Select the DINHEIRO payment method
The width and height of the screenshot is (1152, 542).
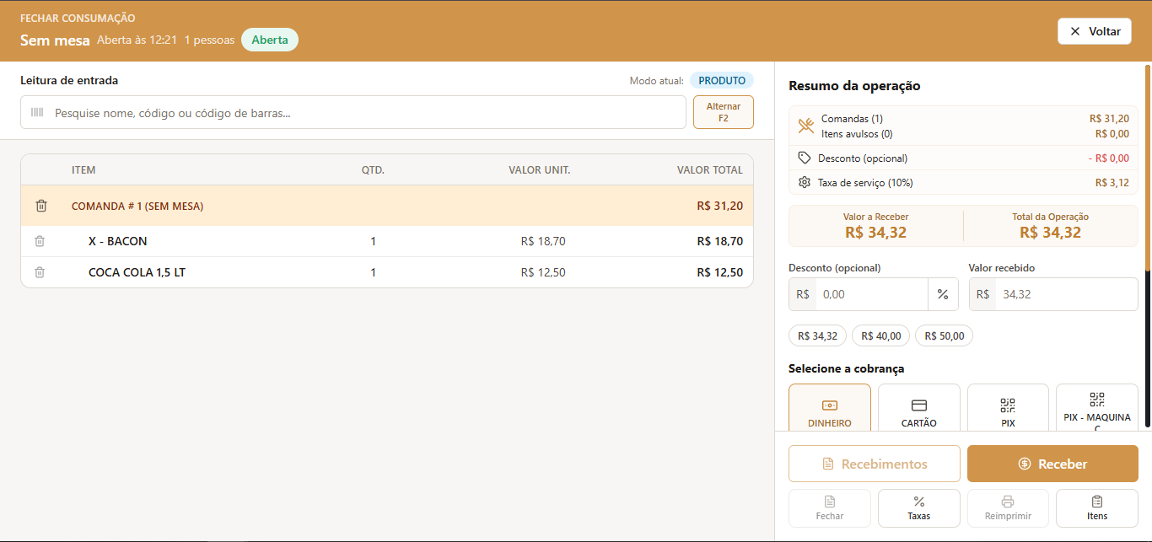click(830, 408)
